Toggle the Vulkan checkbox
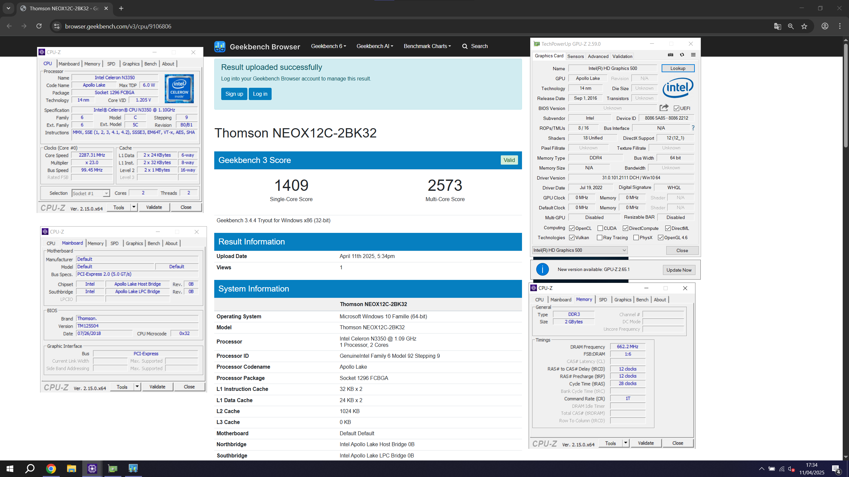The width and height of the screenshot is (849, 477). (x=572, y=238)
